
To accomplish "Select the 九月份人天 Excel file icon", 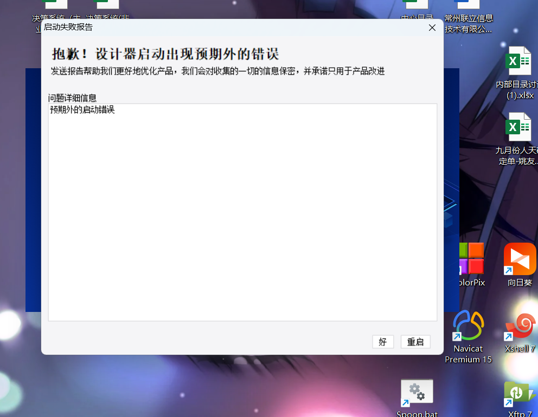I will click(x=518, y=127).
